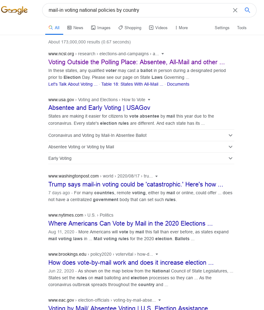Open Absentee and Early Voting USAGov result
Viewport: 264px width, 310px height.
(x=99, y=108)
